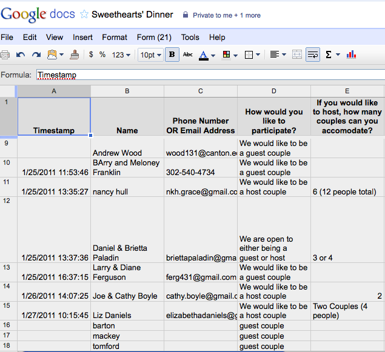Click 'How would you like to participate?' header
The image size is (385, 352).
(x=274, y=116)
